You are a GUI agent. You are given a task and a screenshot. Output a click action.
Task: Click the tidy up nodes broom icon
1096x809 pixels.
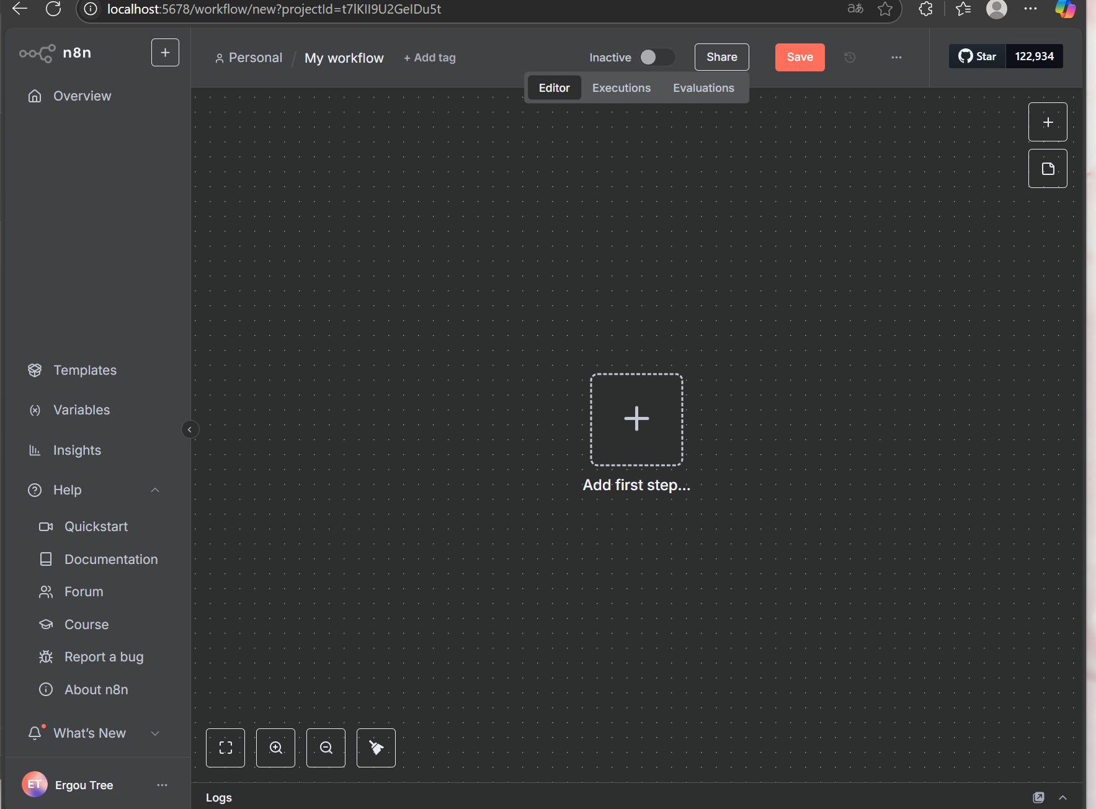(376, 748)
